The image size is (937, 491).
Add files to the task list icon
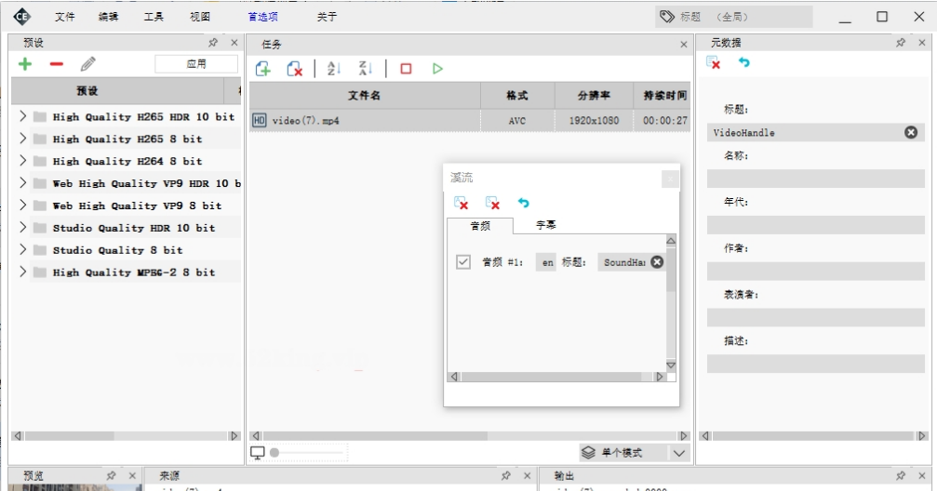[x=263, y=69]
